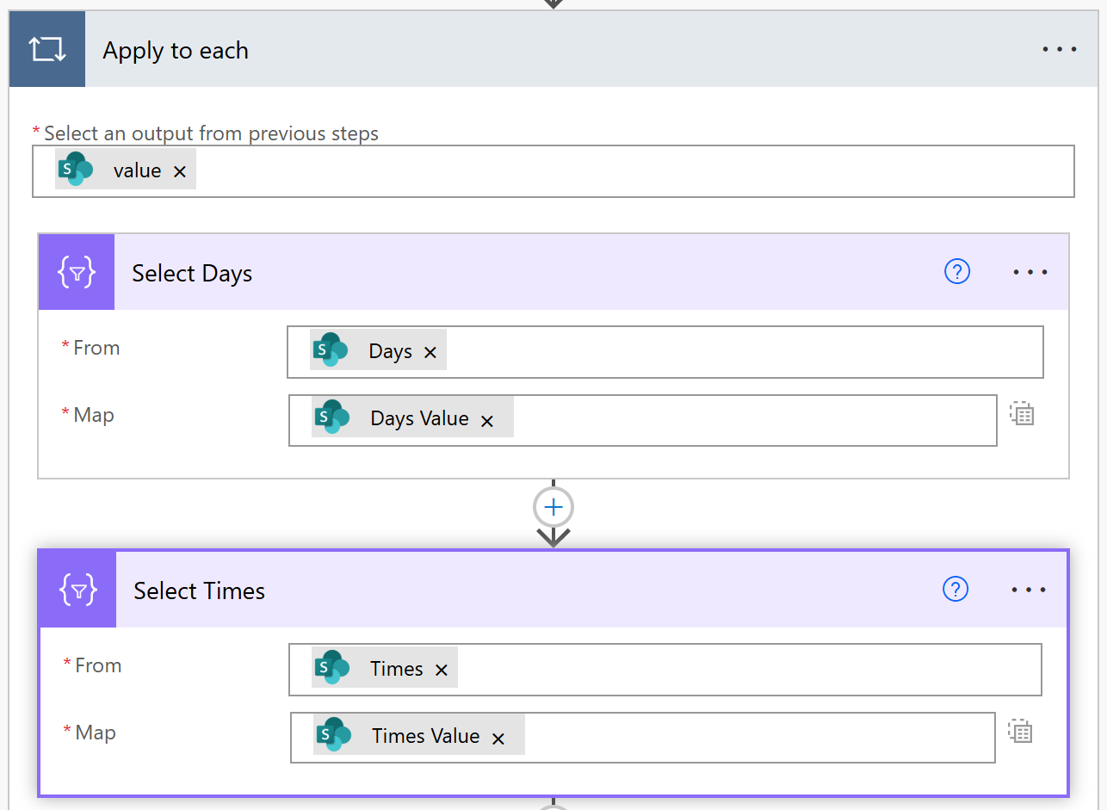Remove the Times Value token from Map
1107x810 pixels.
point(498,738)
